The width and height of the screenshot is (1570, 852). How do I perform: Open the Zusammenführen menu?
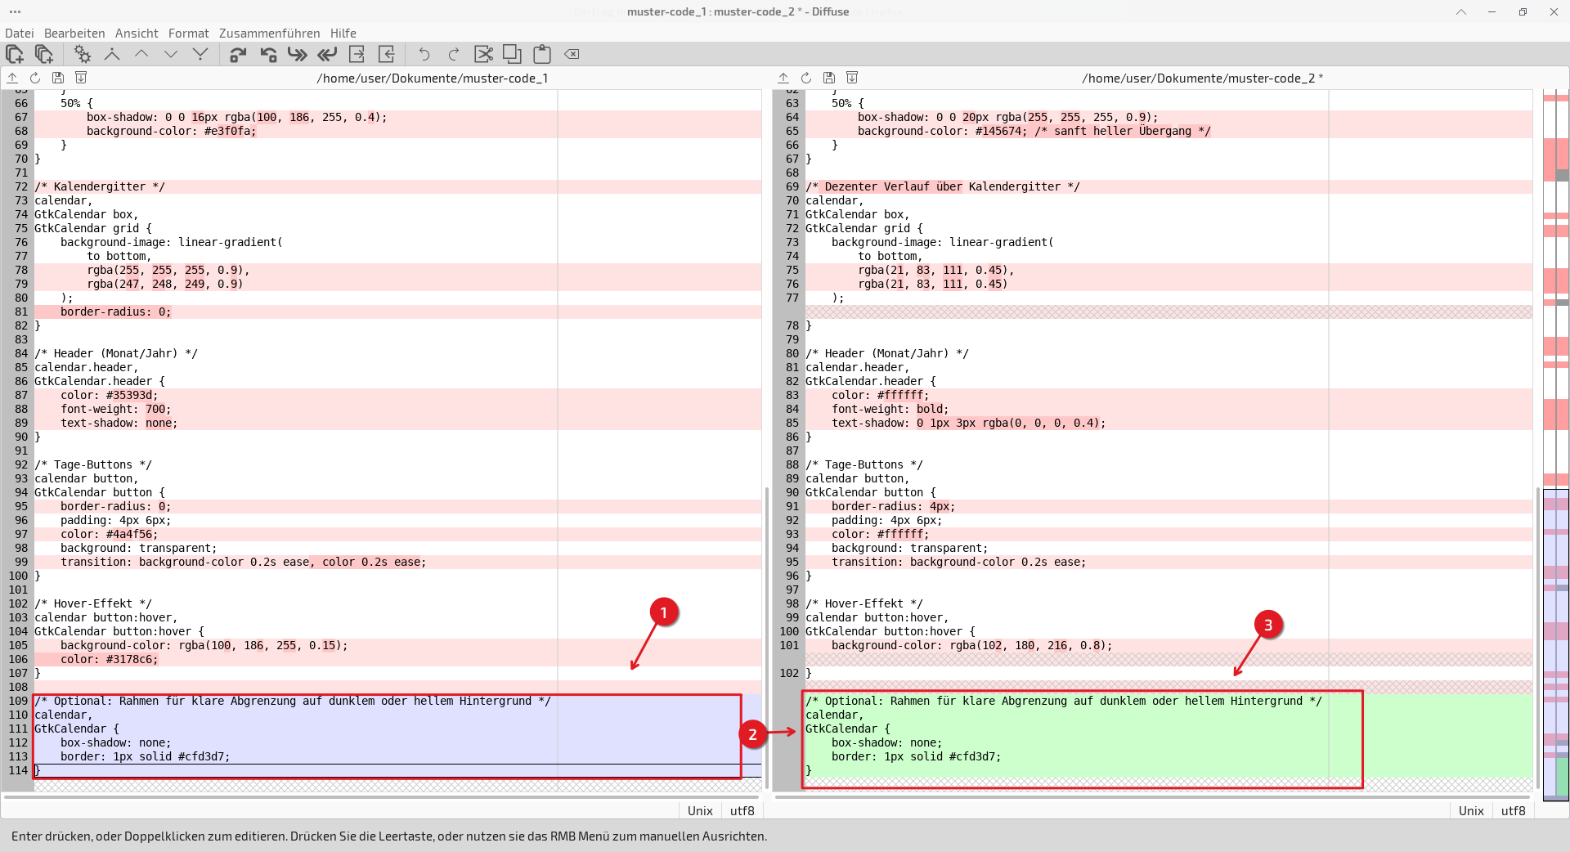(269, 34)
